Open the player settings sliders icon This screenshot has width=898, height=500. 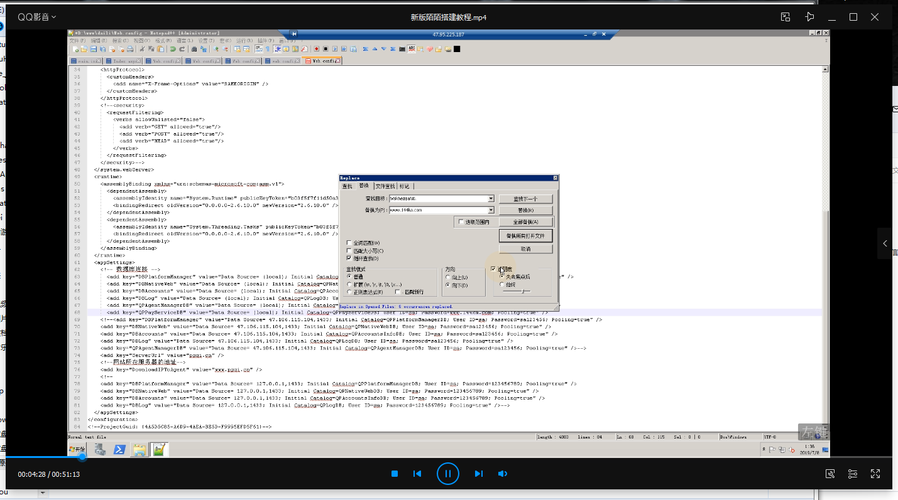pos(853,474)
